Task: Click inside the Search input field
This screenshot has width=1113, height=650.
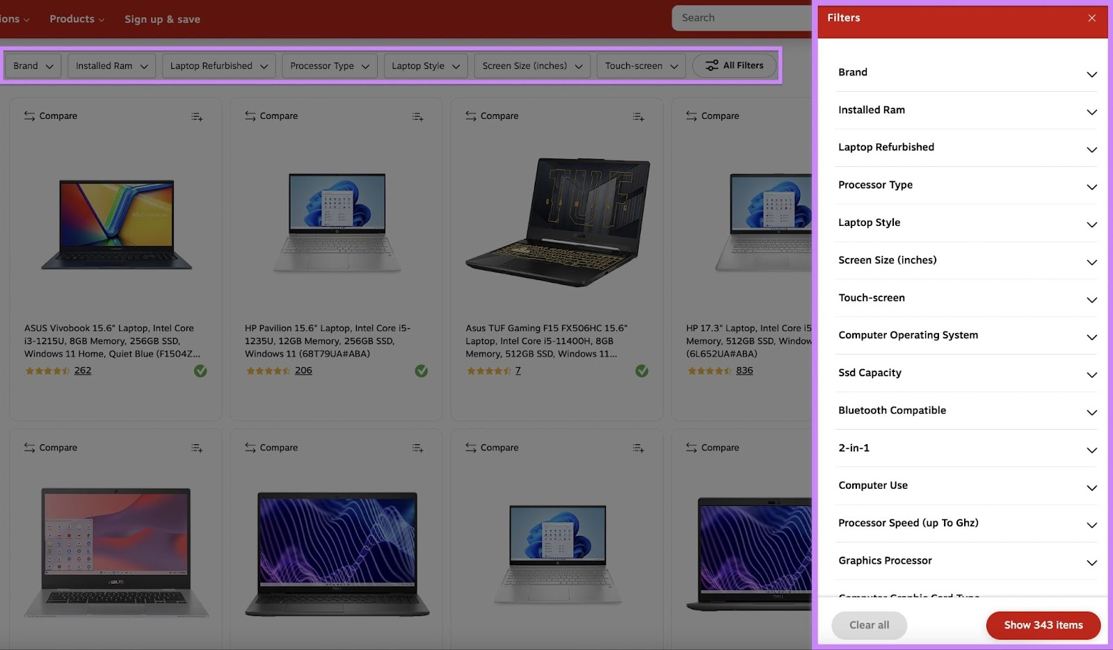Action: [737, 17]
